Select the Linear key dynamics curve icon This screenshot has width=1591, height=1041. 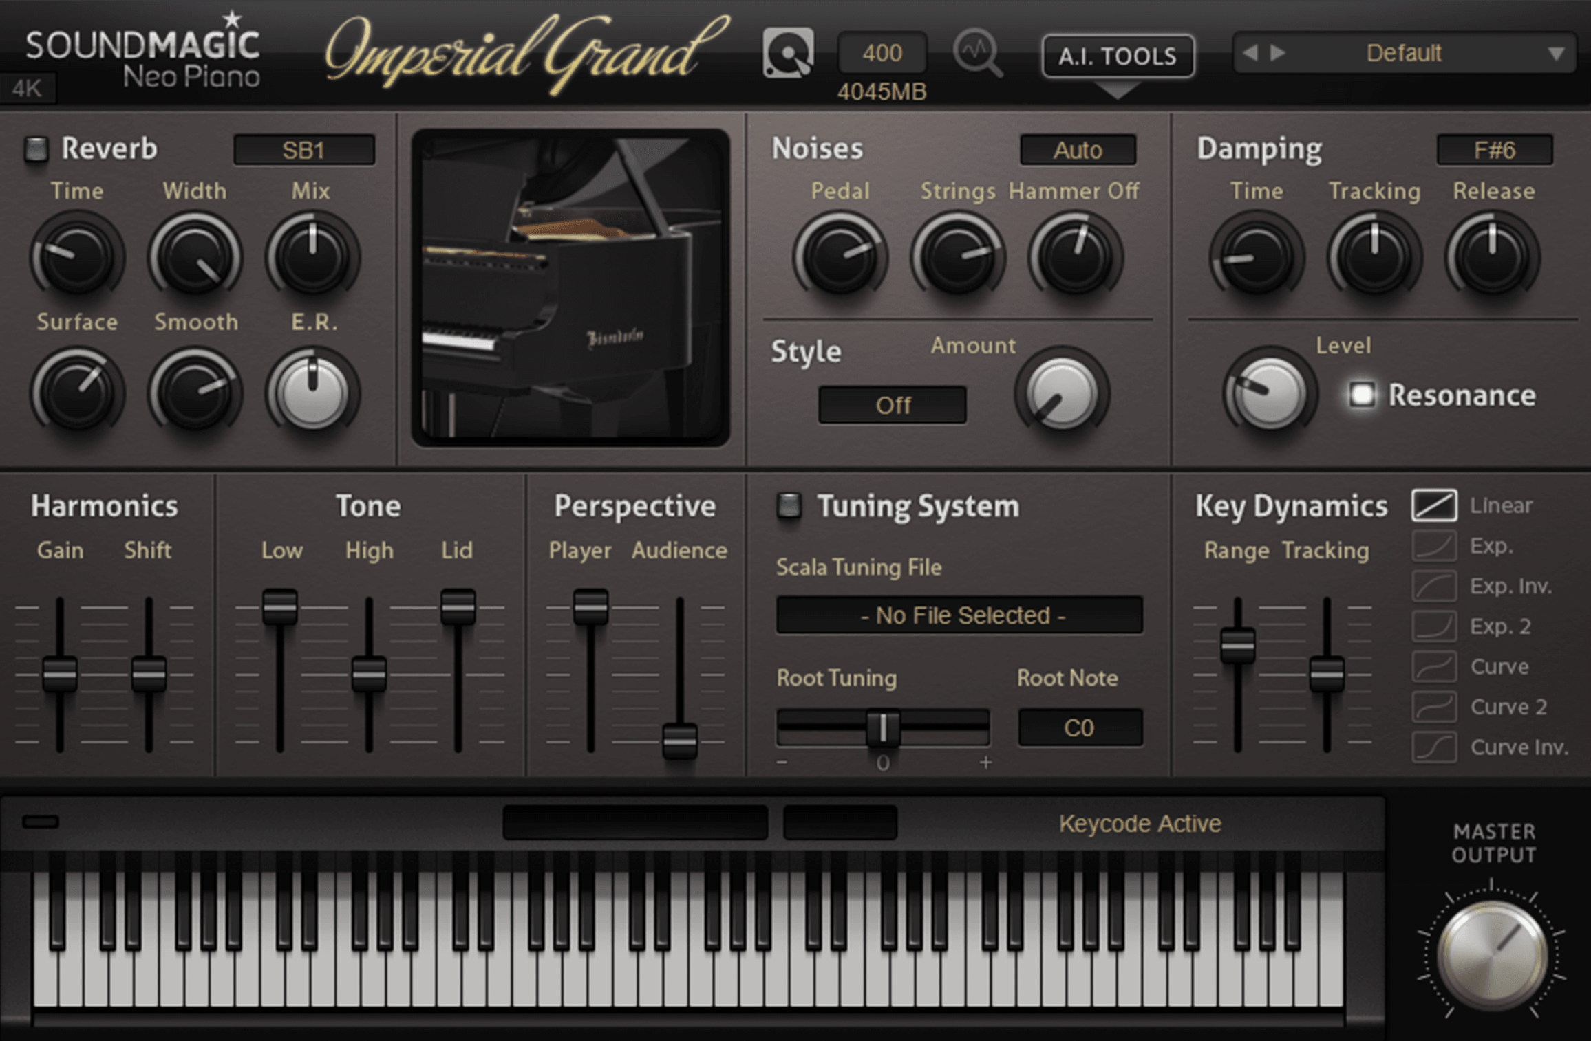1434,505
